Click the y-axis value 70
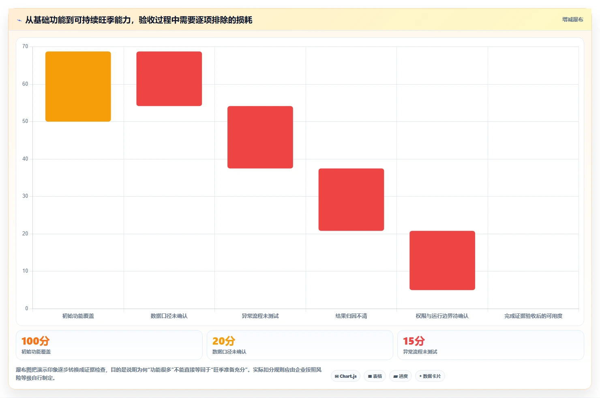 pyautogui.click(x=25, y=47)
